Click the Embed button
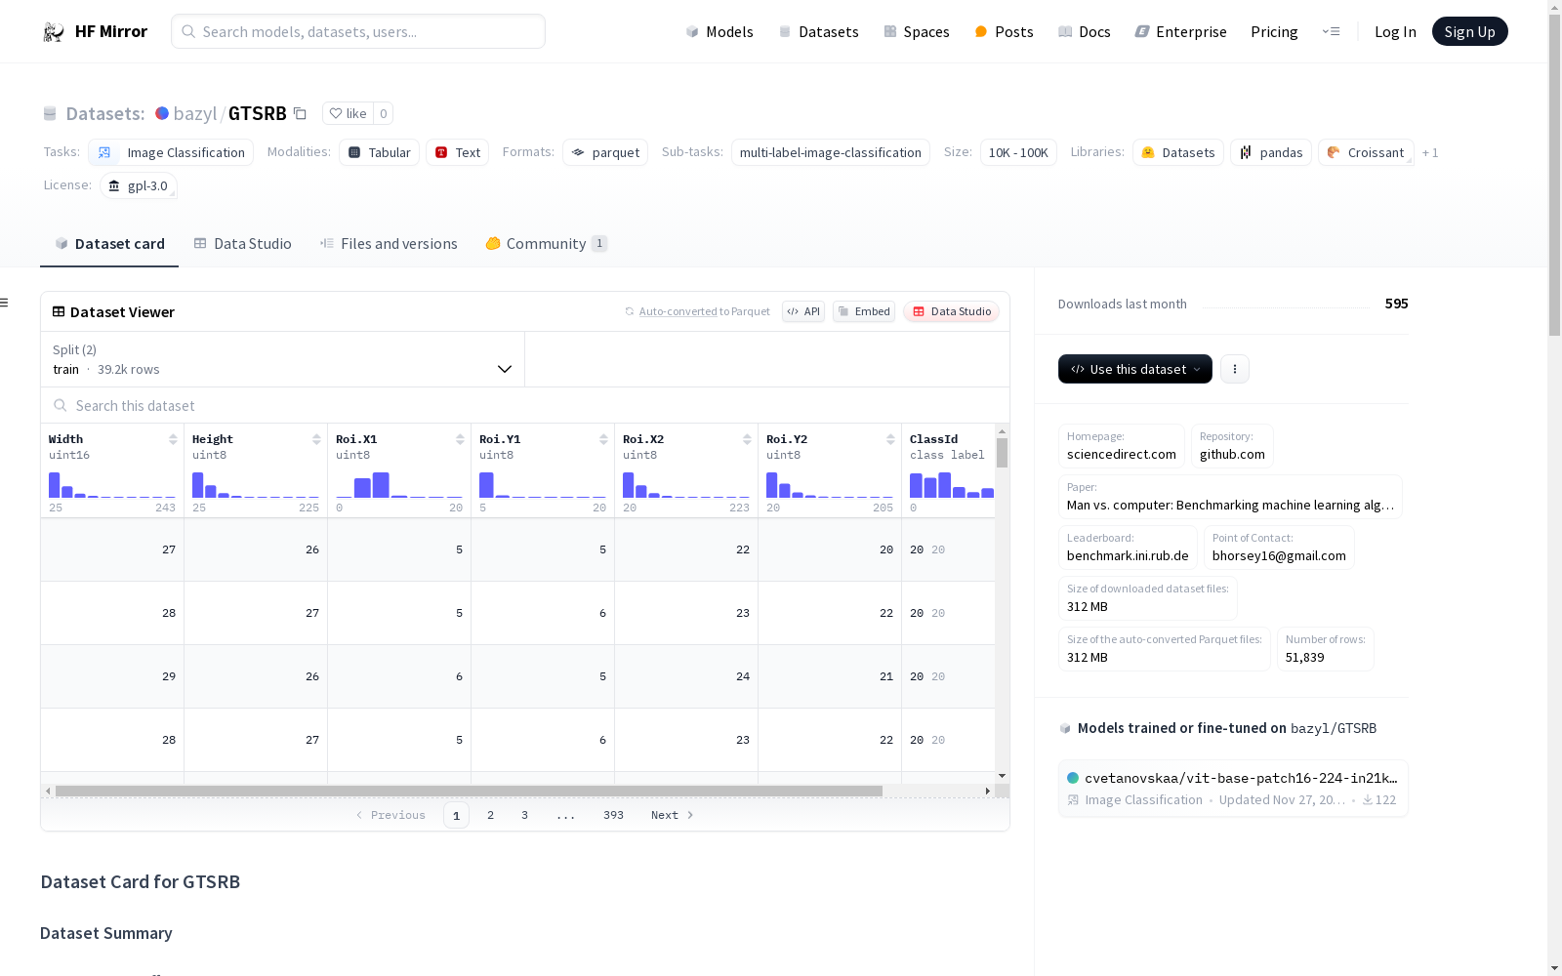Viewport: 1562px width, 976px height. [864, 311]
